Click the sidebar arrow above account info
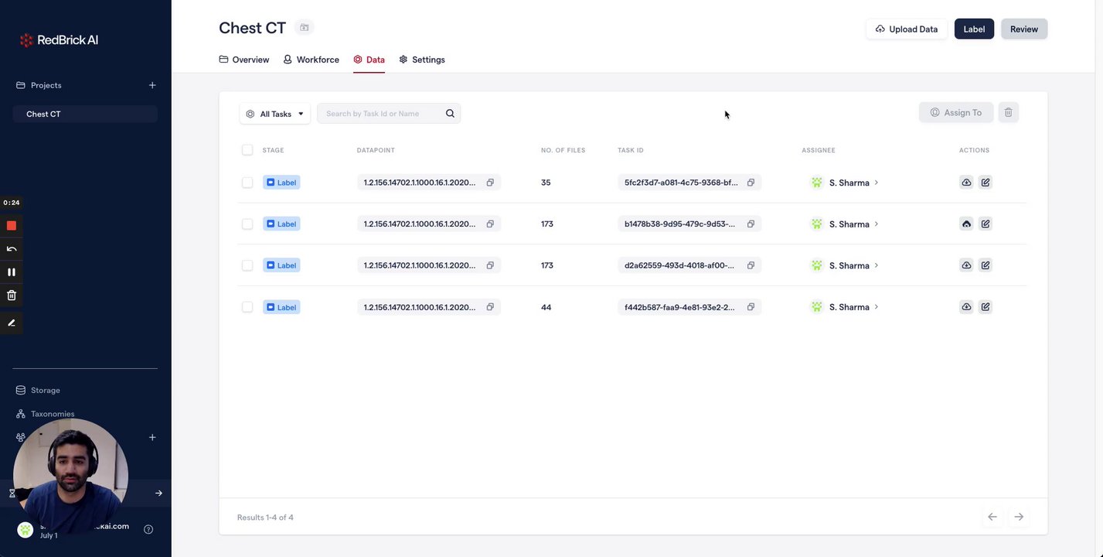The image size is (1103, 557). pos(158,493)
